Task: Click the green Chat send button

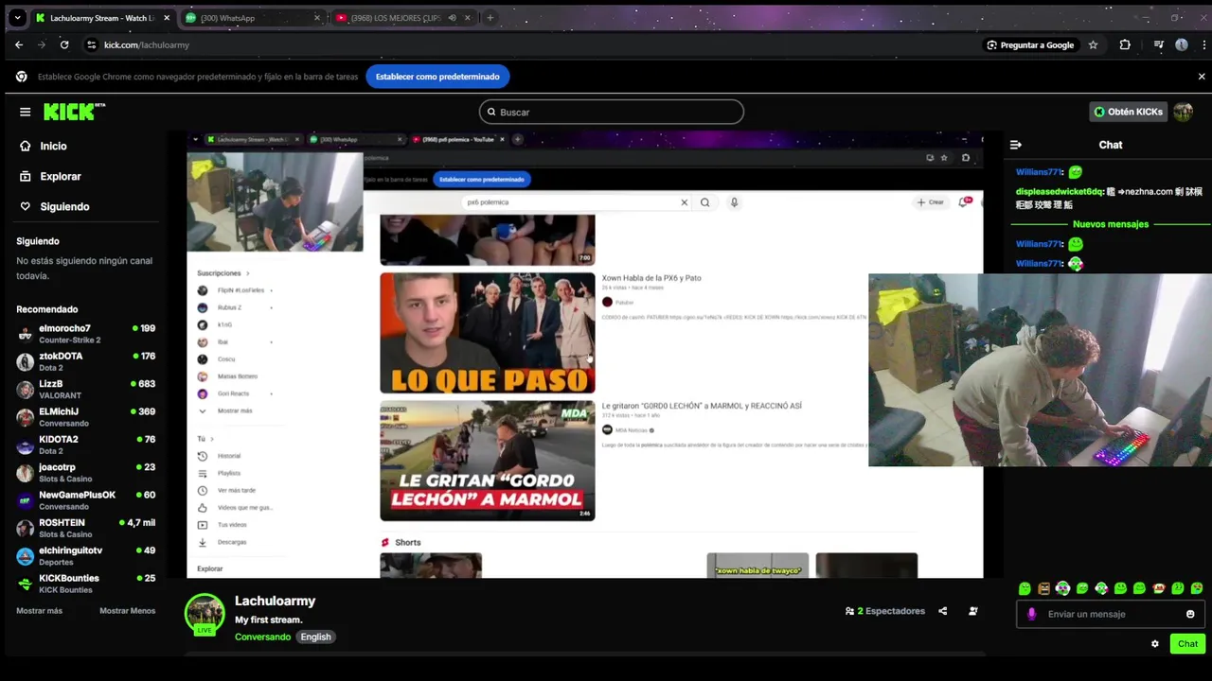Action: pos(1187,644)
